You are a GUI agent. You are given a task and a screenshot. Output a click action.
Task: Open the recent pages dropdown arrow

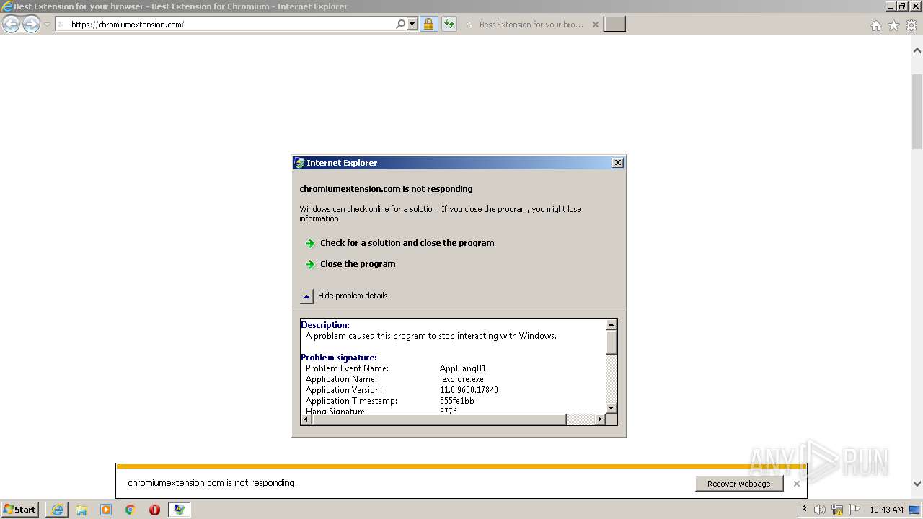[x=47, y=25]
